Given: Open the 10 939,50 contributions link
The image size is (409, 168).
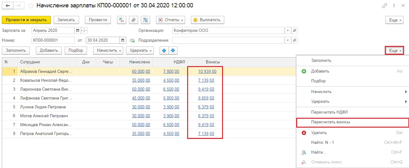Looking at the screenshot, I should pyautogui.click(x=207, y=71).
